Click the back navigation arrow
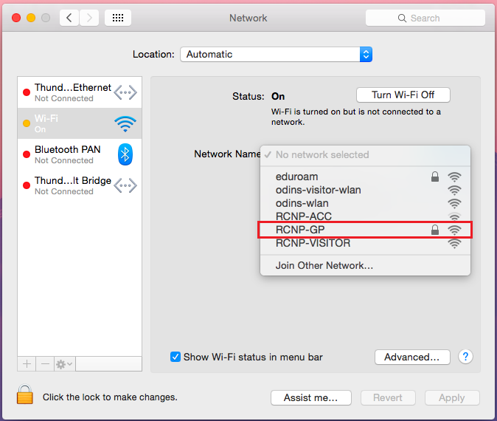 coord(69,18)
